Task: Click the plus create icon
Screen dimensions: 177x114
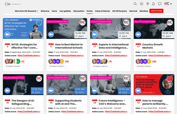Action: pos(142,4)
